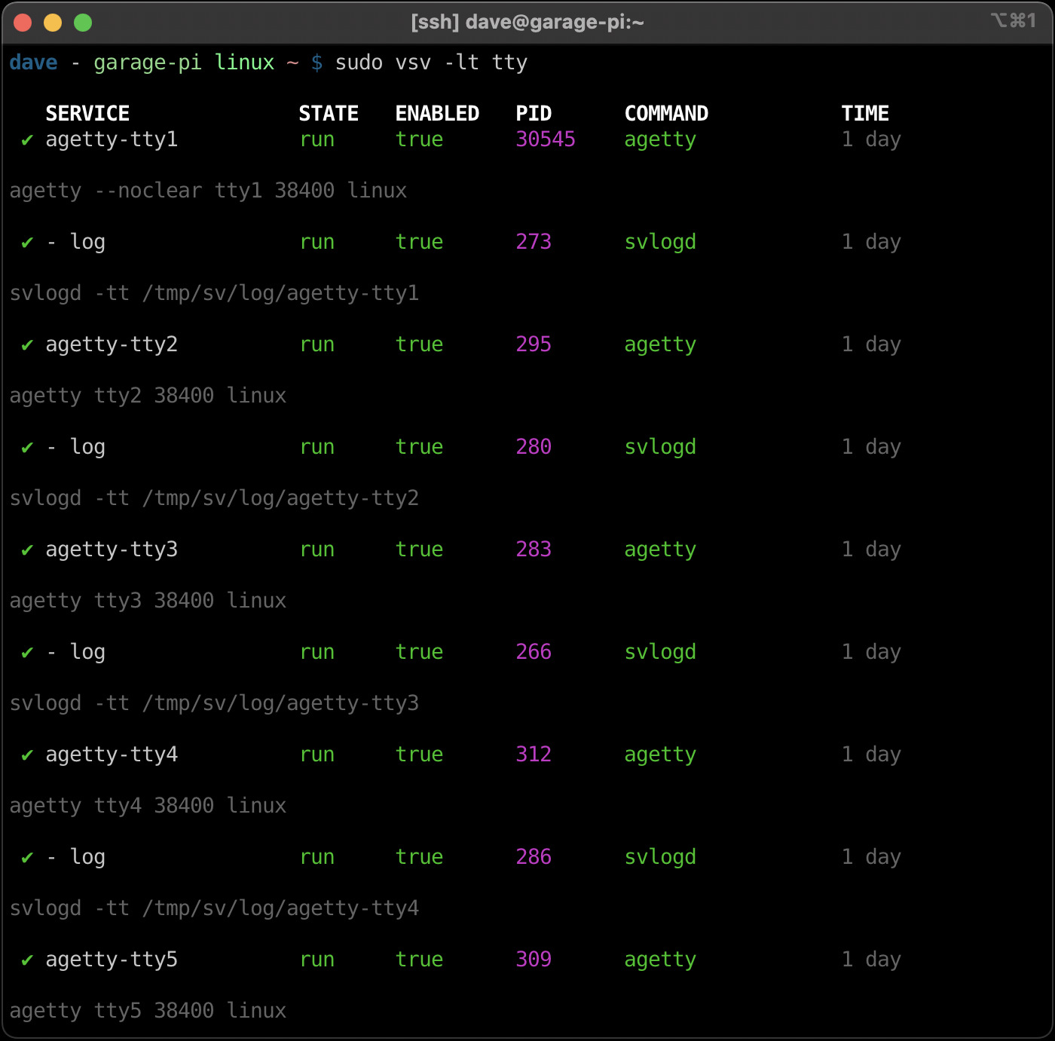Click PID value 273
Viewport: 1055px width, 1041px height.
coord(534,242)
